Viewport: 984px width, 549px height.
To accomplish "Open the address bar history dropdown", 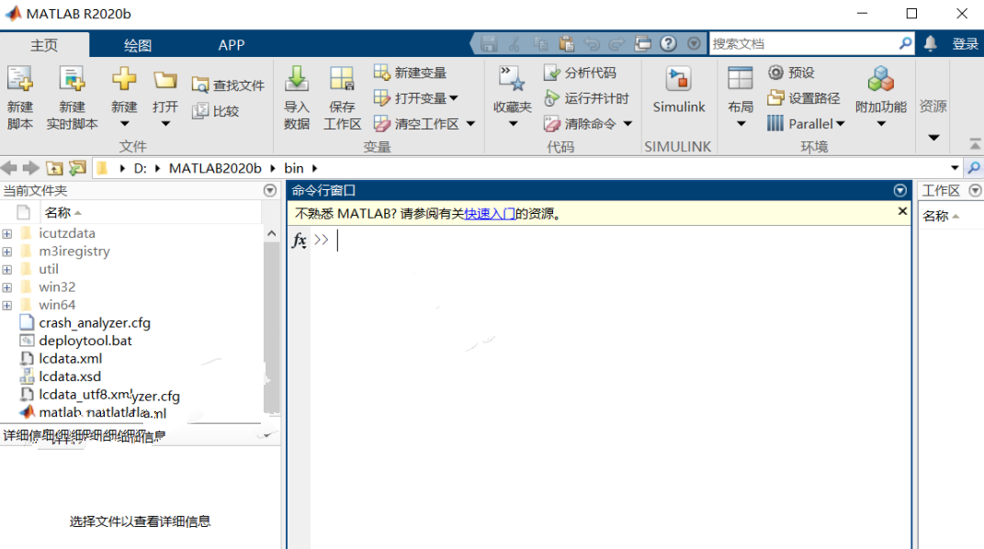I will coord(955,168).
